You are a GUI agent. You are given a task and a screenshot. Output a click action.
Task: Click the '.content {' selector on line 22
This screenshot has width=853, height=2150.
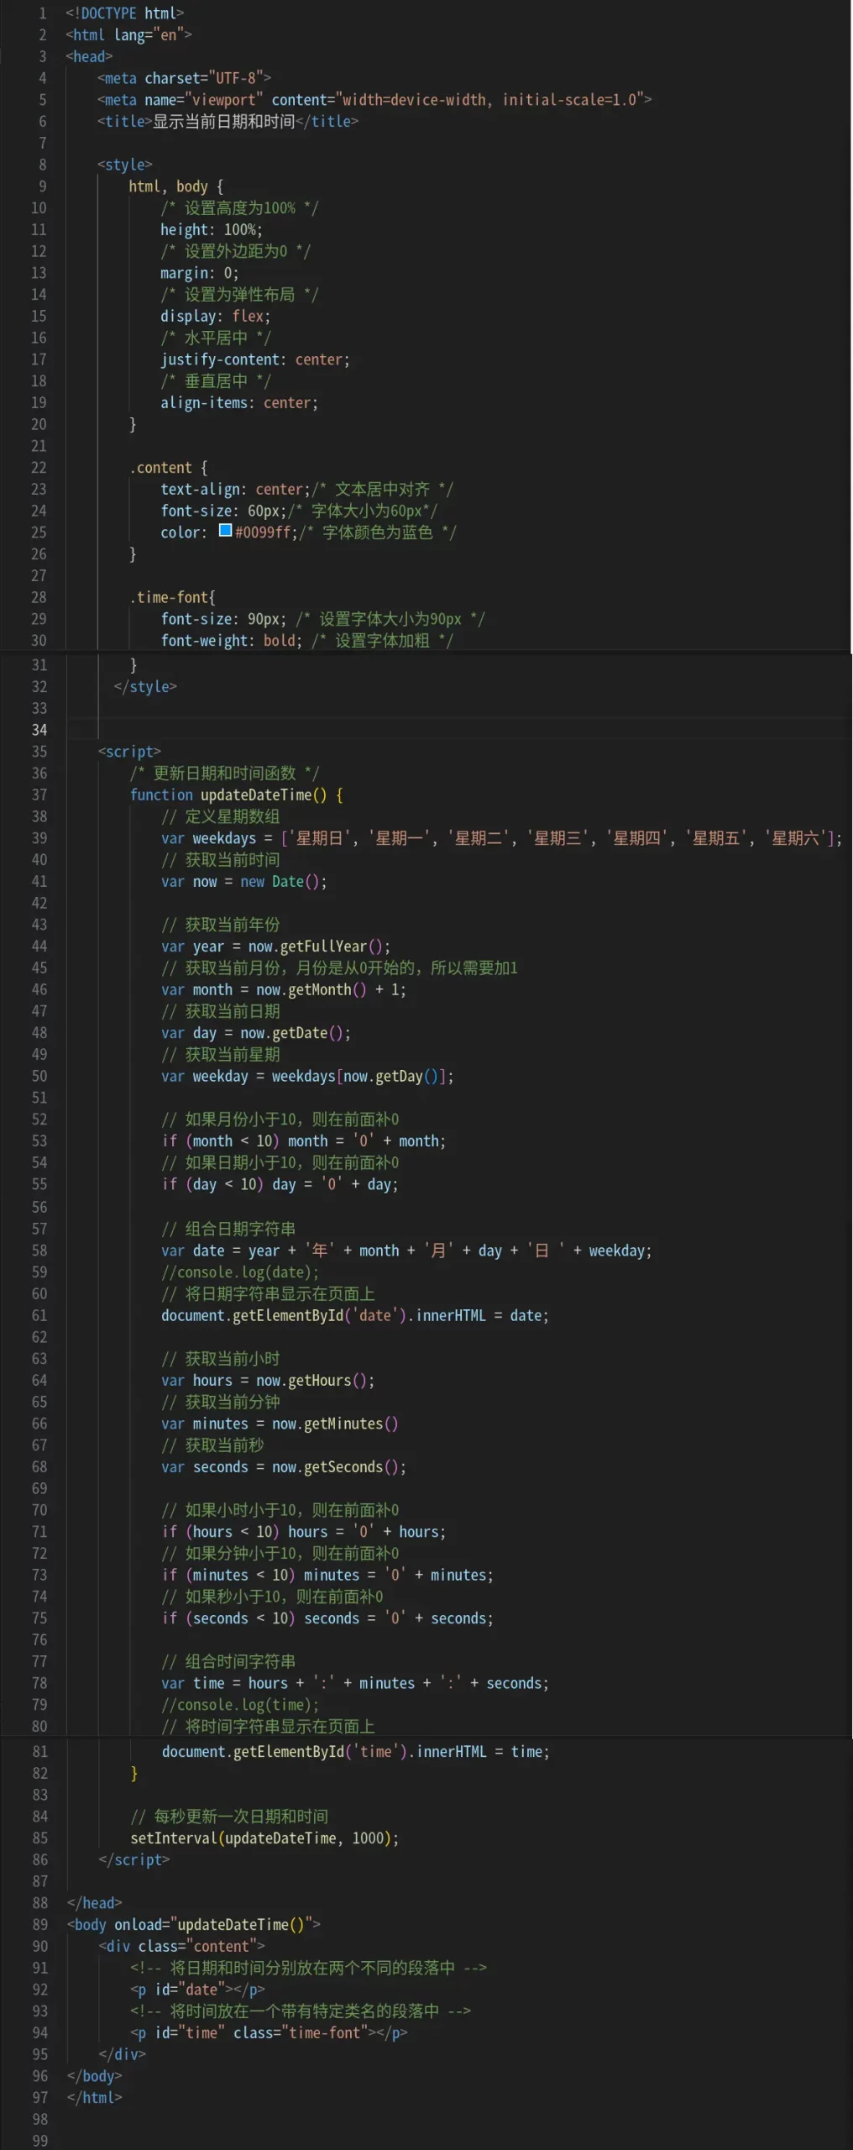coord(168,468)
